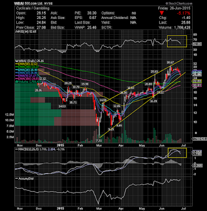The width and height of the screenshot is (207, 211).
Task: Select the purple EMA(9) legend entry
Action: pos(26,76)
